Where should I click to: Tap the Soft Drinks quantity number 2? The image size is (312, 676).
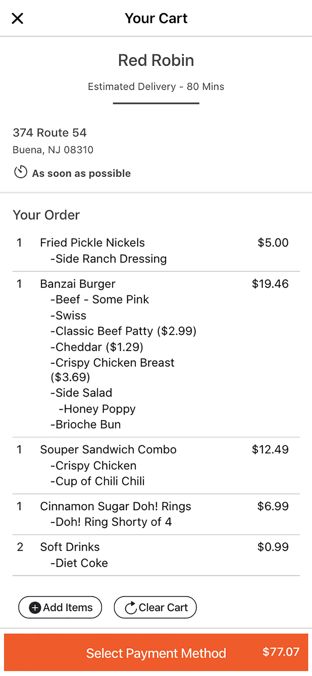(20, 547)
